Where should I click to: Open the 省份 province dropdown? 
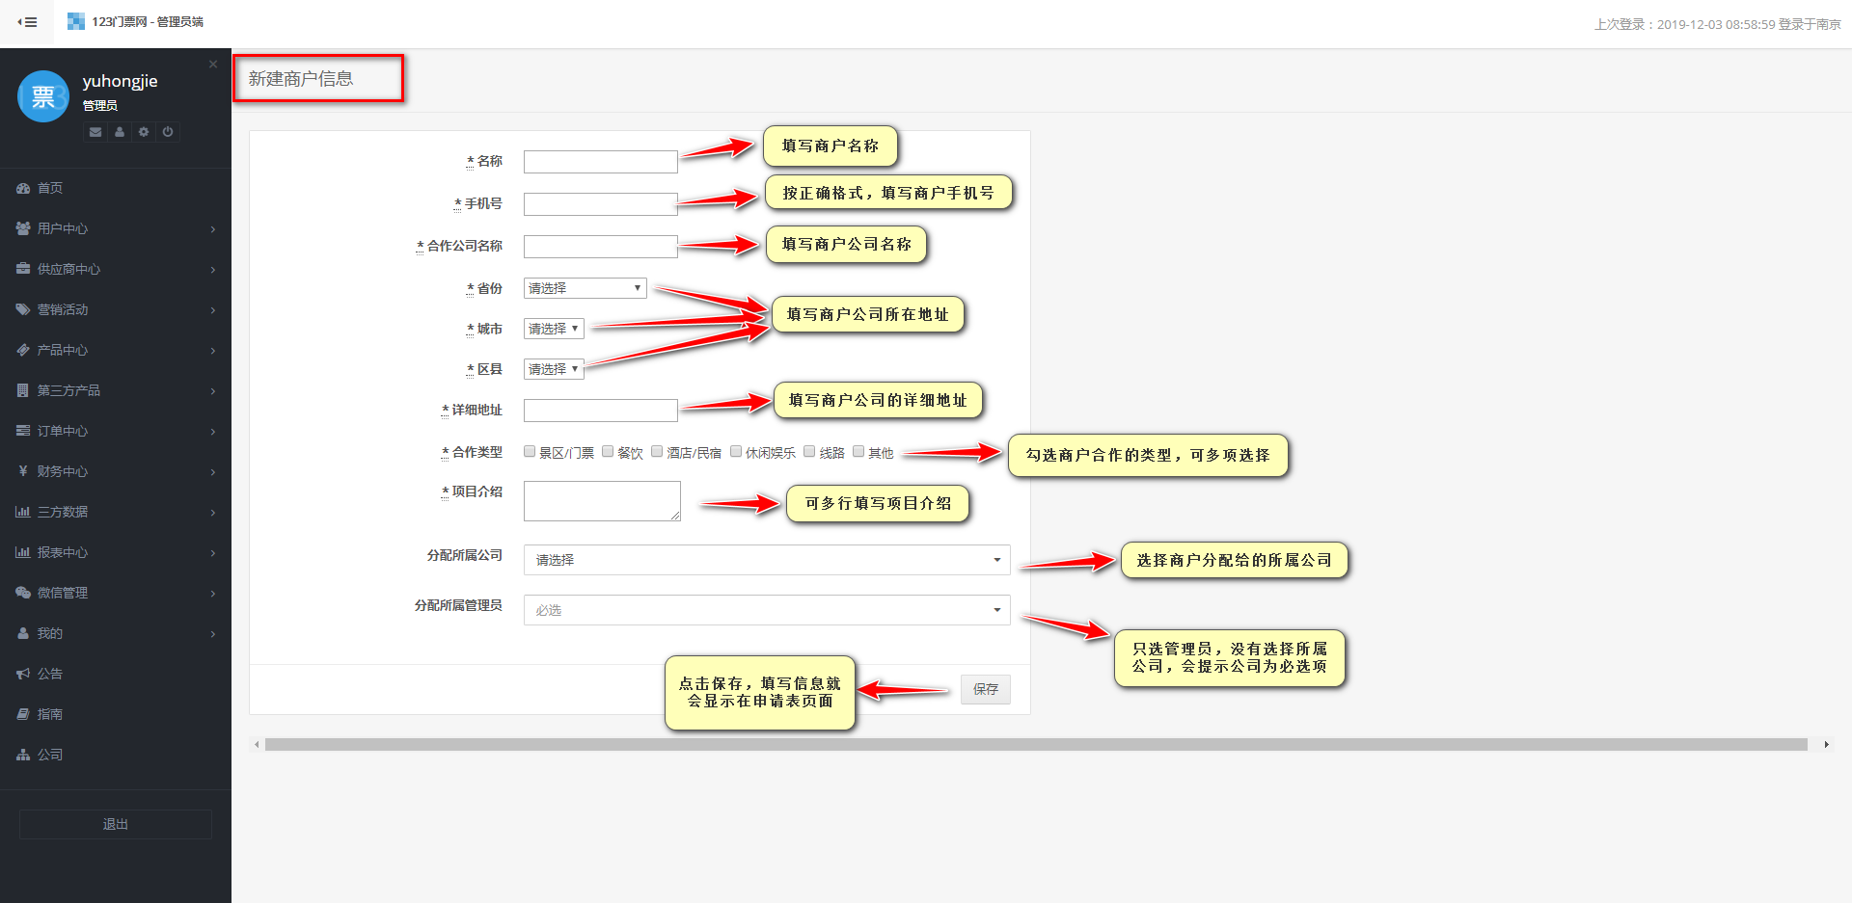(x=586, y=288)
